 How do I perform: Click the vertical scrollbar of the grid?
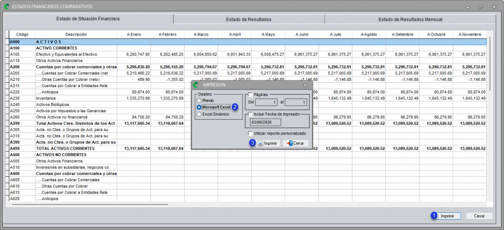(x=490, y=64)
